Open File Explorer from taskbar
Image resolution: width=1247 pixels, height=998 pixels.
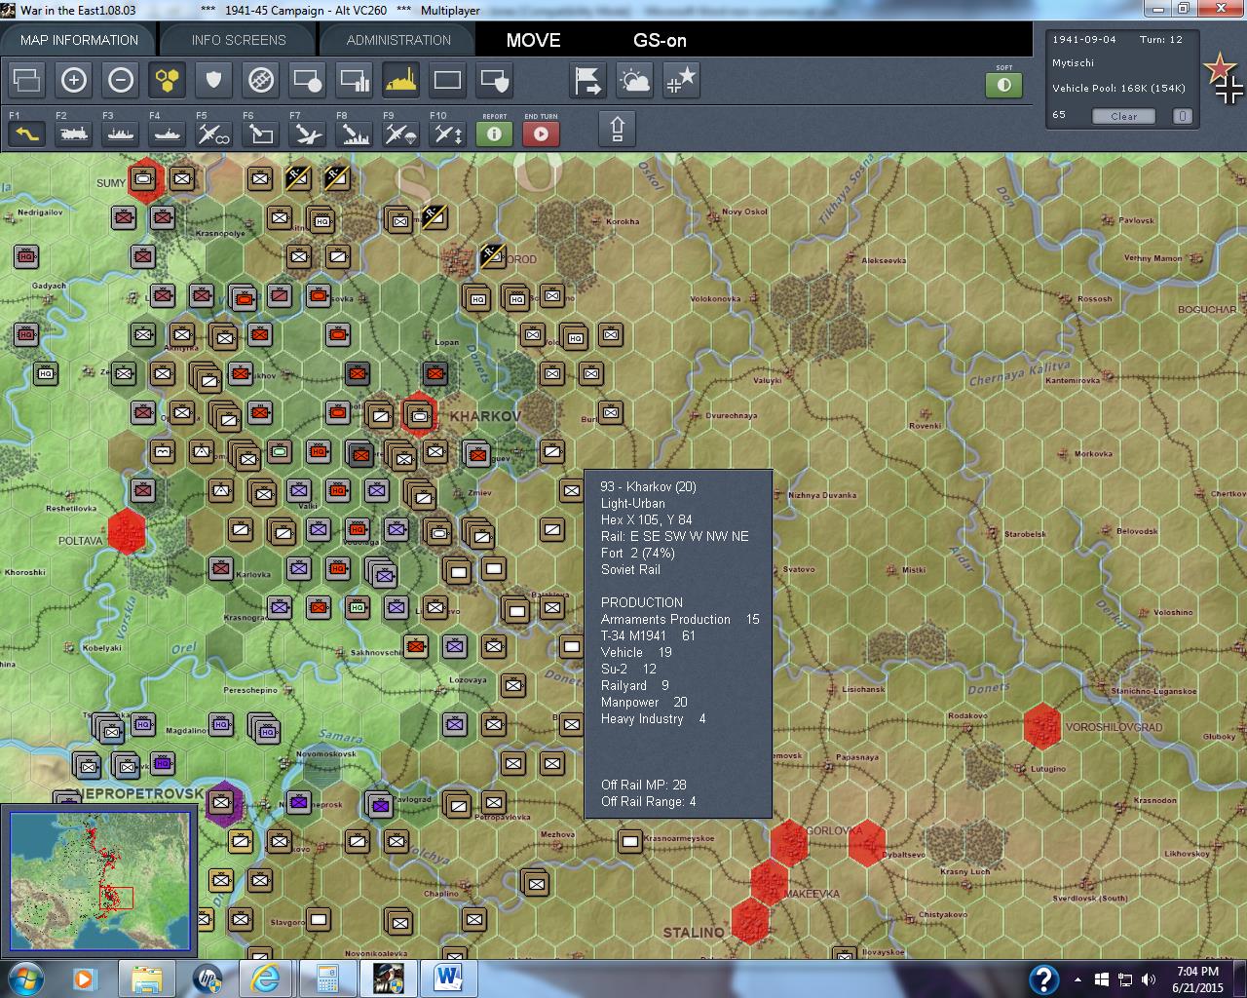click(x=146, y=979)
